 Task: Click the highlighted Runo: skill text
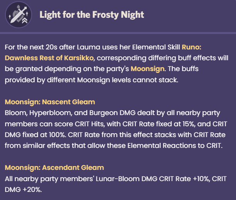click(192, 47)
